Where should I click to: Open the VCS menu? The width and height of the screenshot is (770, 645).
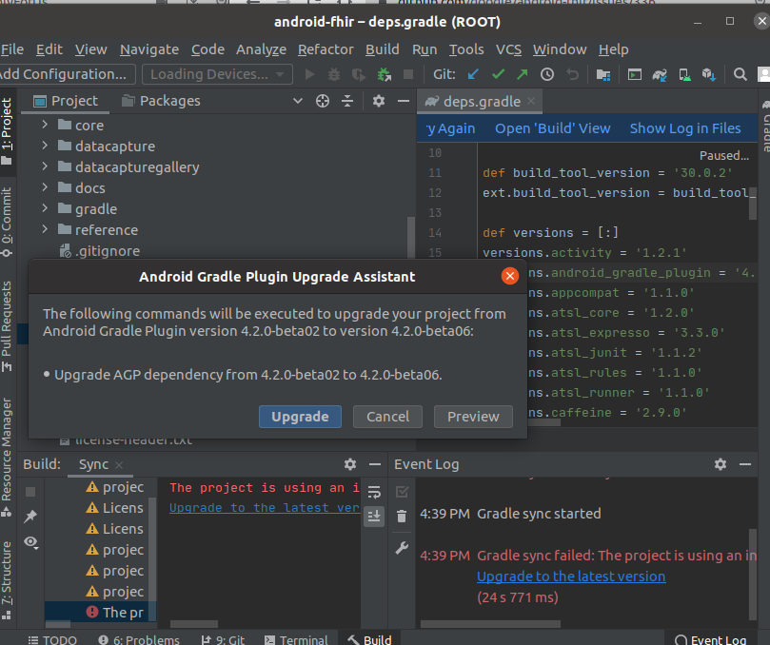(508, 49)
